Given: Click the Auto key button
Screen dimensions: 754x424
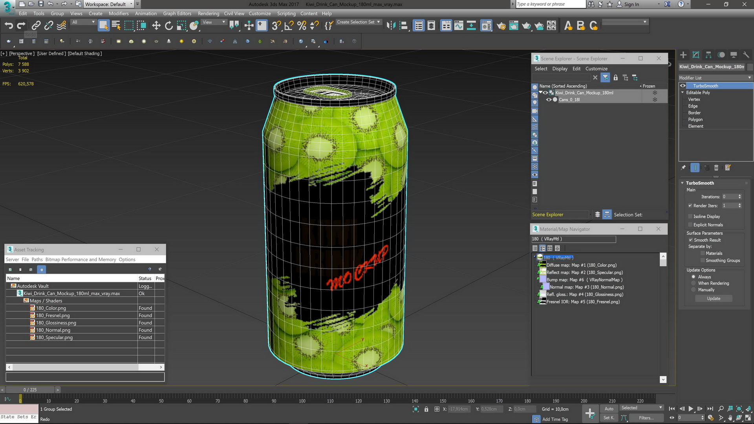Looking at the screenshot, I should click(609, 409).
